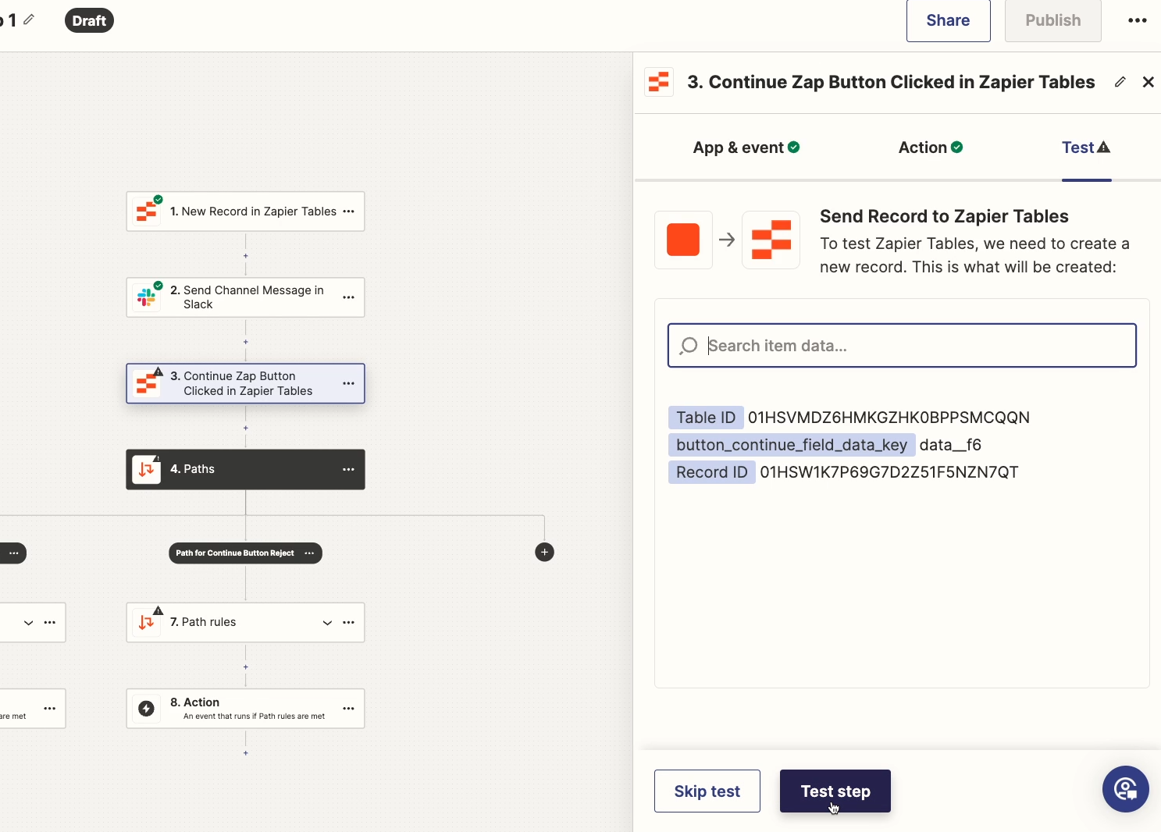The width and height of the screenshot is (1161, 832).
Task: Click the Draft status badge
Action: 89,20
